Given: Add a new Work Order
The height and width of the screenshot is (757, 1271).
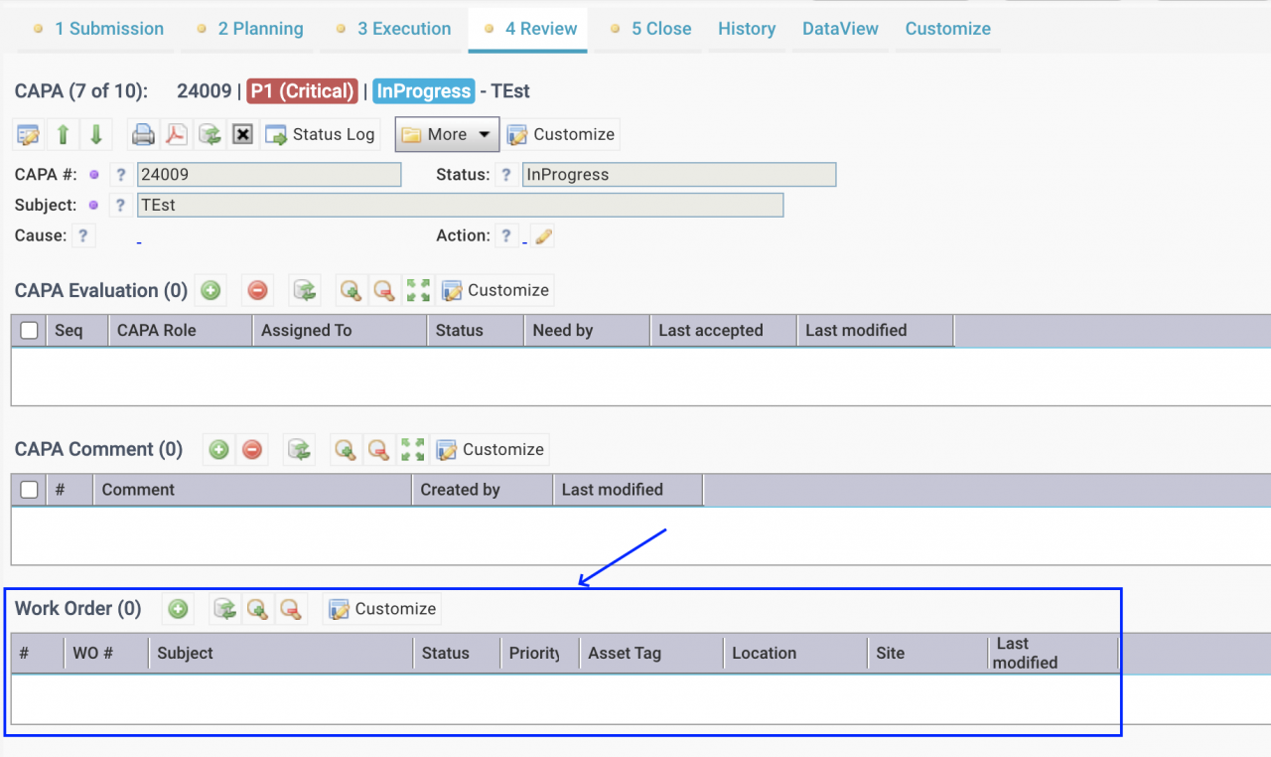Looking at the screenshot, I should click(x=178, y=609).
